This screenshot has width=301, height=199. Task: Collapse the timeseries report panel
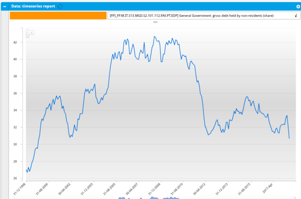tap(5, 7)
